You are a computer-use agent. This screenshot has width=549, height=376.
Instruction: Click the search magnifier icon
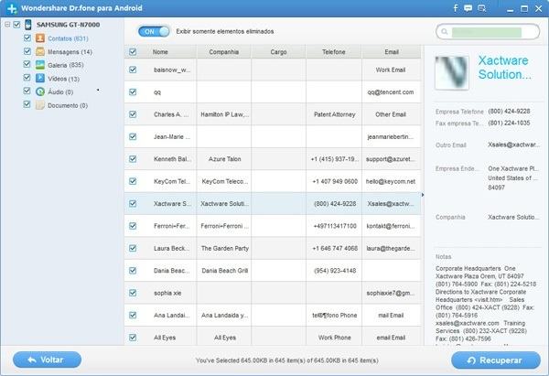click(x=445, y=32)
